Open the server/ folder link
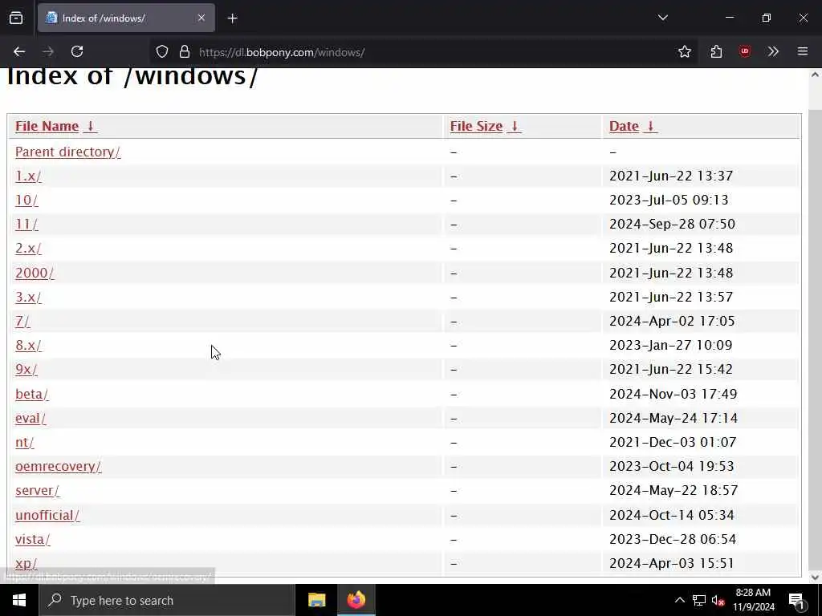The width and height of the screenshot is (822, 616). (x=37, y=490)
